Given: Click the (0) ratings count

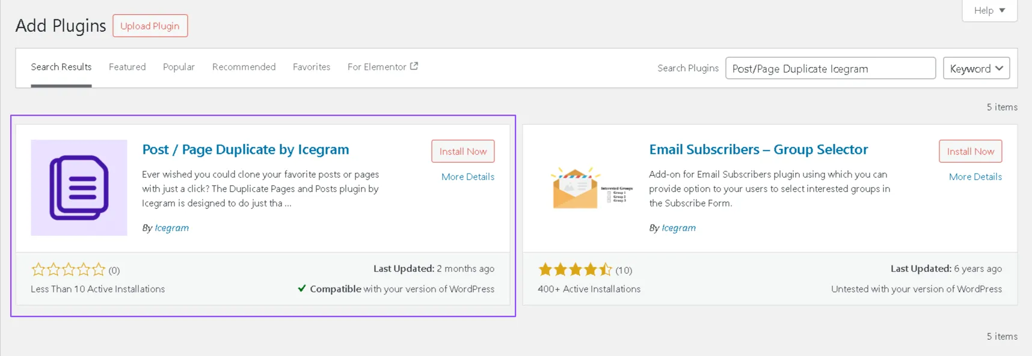Looking at the screenshot, I should click(x=114, y=270).
